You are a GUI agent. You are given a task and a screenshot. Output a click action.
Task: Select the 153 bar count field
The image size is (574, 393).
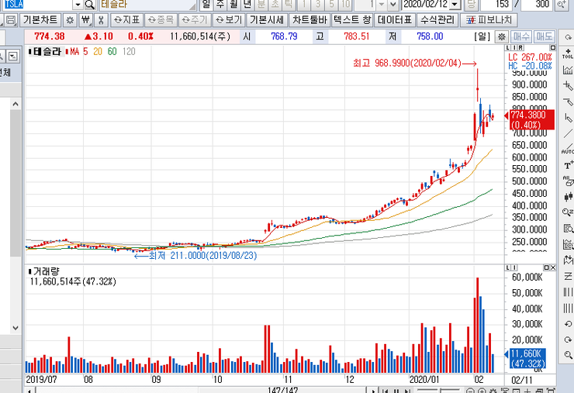click(x=496, y=5)
